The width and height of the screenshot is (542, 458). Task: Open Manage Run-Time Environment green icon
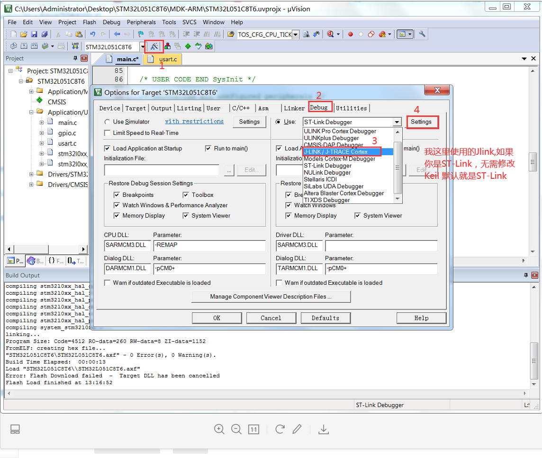(188, 46)
